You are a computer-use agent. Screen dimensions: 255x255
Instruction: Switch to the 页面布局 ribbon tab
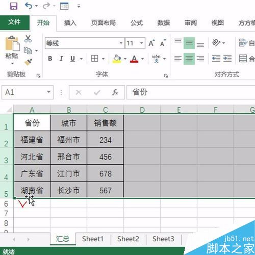point(104,23)
